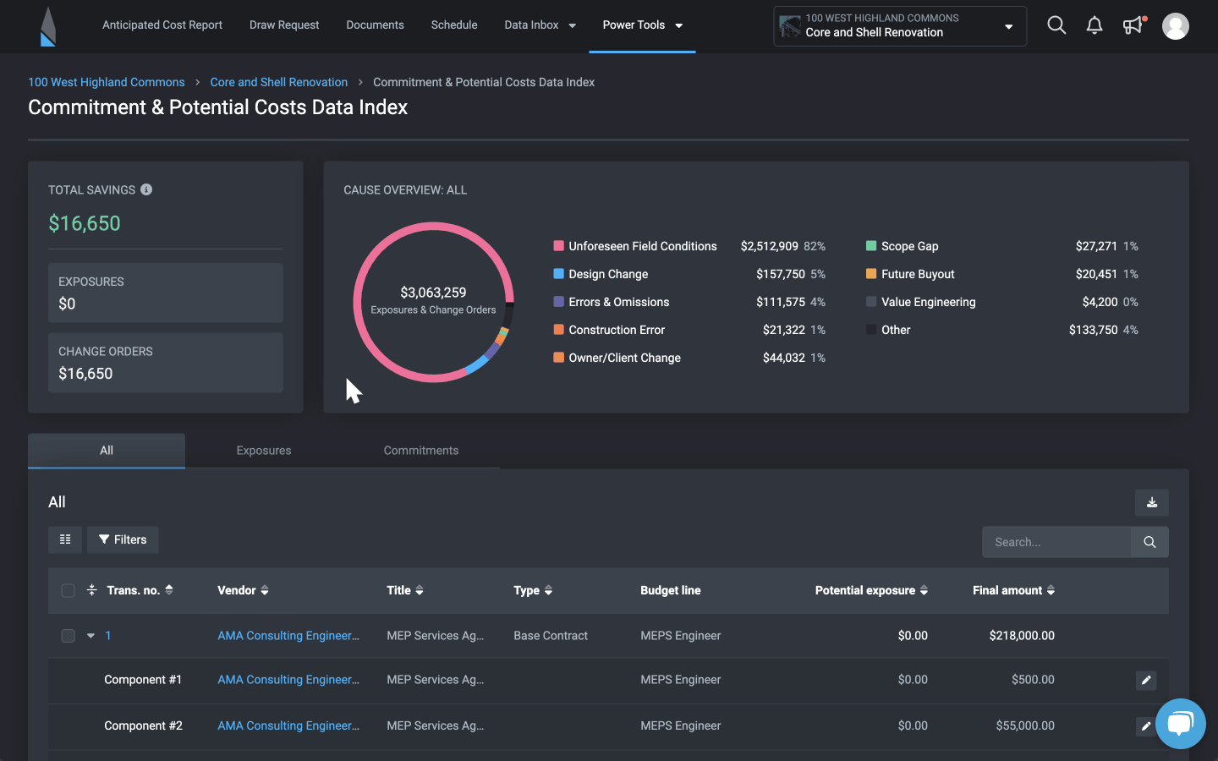Click the search magnifier button beside Search field

point(1149,542)
